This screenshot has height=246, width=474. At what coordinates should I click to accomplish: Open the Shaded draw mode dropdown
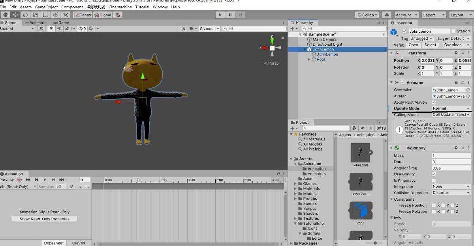(x=17, y=28)
